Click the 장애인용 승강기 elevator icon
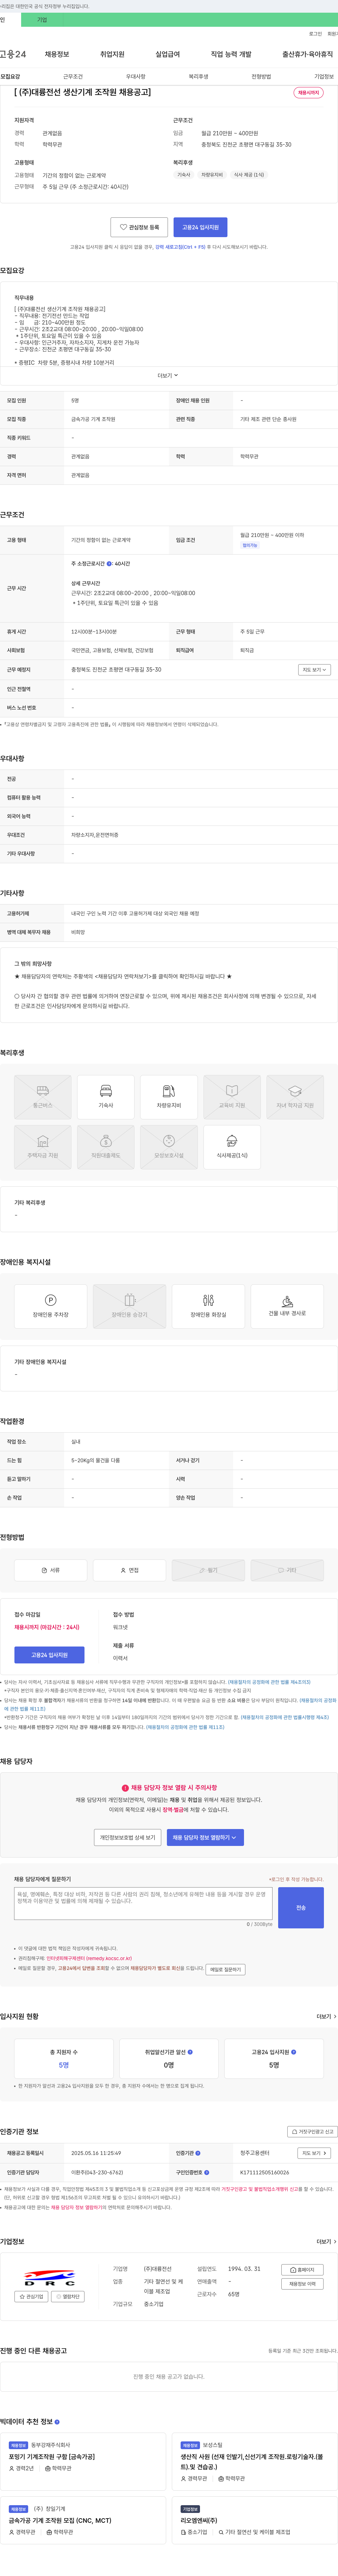The width and height of the screenshot is (338, 2576). click(x=129, y=1306)
